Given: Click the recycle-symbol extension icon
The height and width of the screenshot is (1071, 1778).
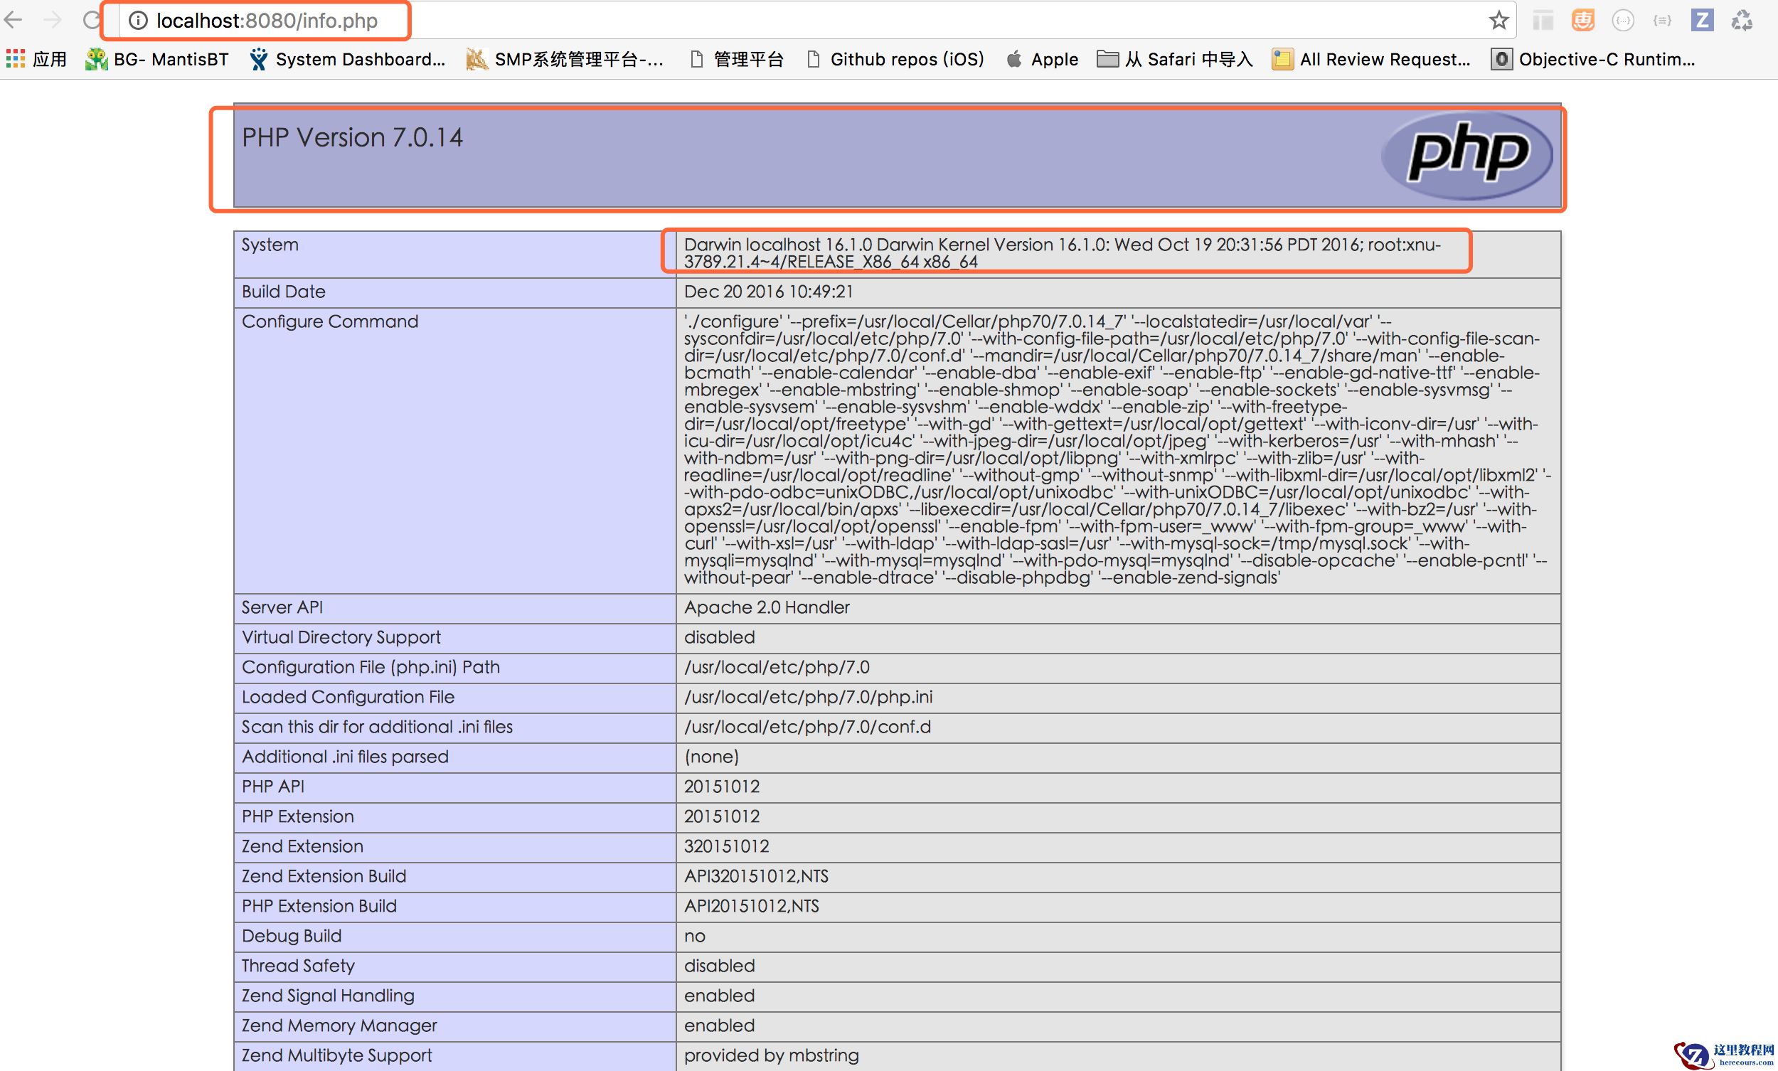Looking at the screenshot, I should [1745, 20].
